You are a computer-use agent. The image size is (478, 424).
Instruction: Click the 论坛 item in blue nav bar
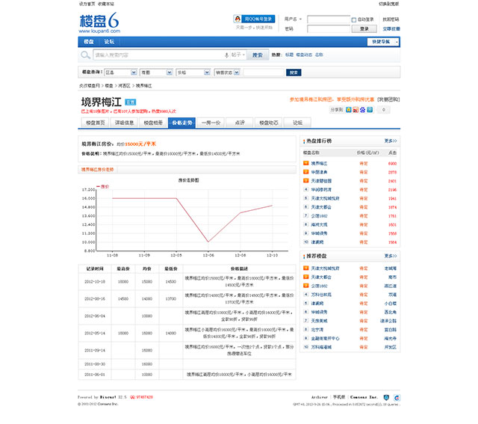click(x=109, y=42)
